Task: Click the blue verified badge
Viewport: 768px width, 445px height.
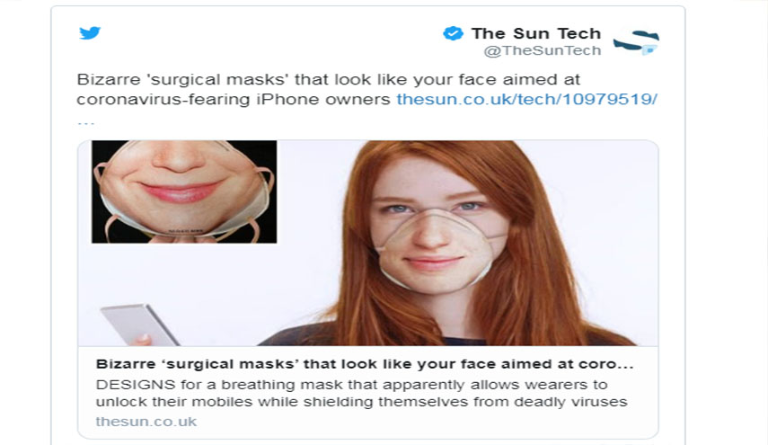Action: click(x=453, y=33)
